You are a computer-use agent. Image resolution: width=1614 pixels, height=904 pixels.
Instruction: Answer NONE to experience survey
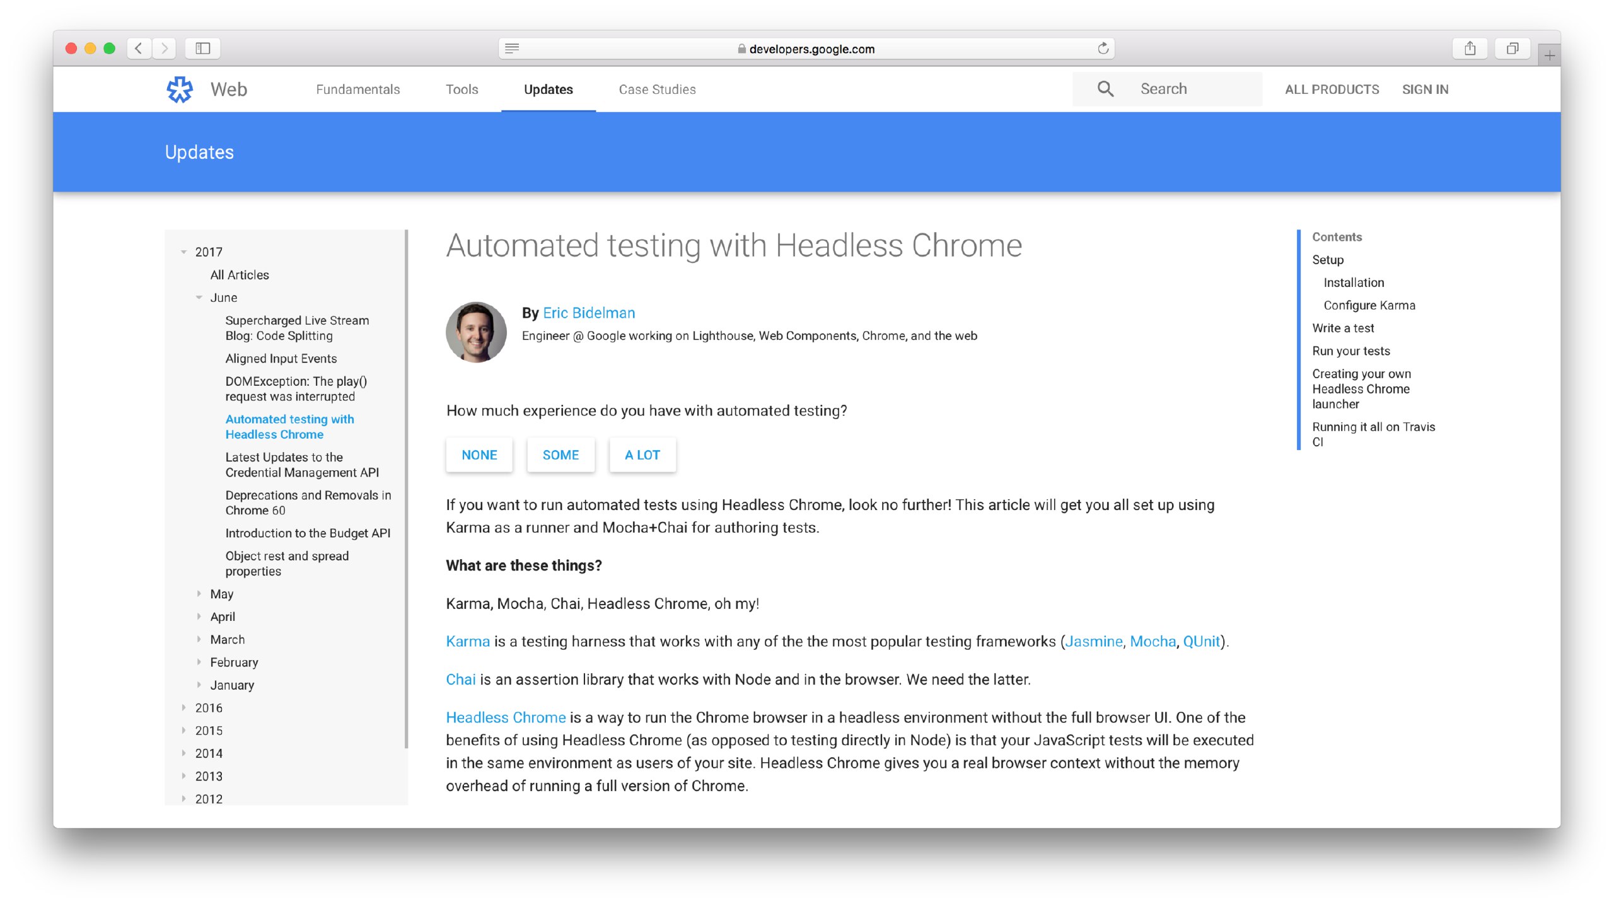[479, 455]
